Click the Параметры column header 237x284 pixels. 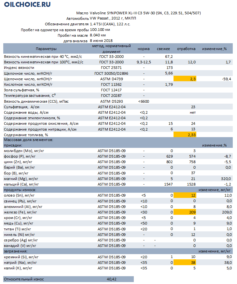click(46, 49)
